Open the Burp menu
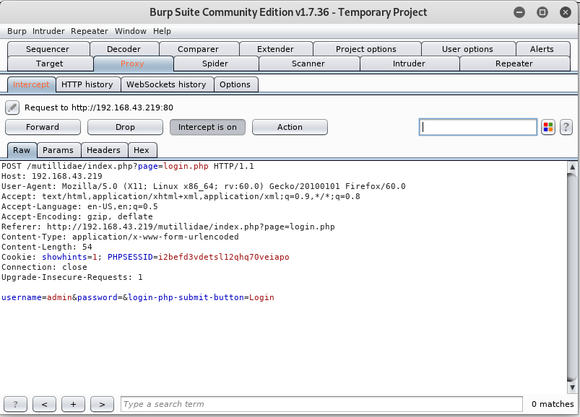Screen dimensions: 580x417 tap(16, 31)
